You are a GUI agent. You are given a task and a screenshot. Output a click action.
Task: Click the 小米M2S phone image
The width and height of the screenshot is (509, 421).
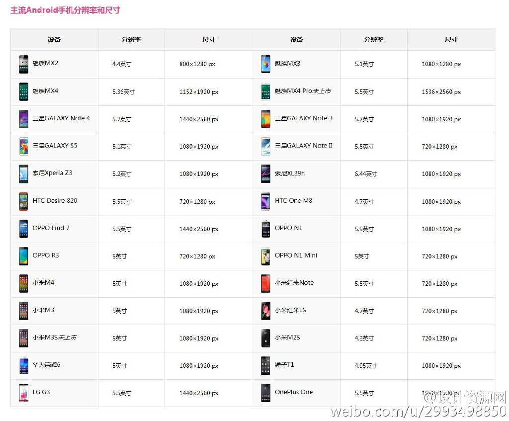tap(265, 338)
